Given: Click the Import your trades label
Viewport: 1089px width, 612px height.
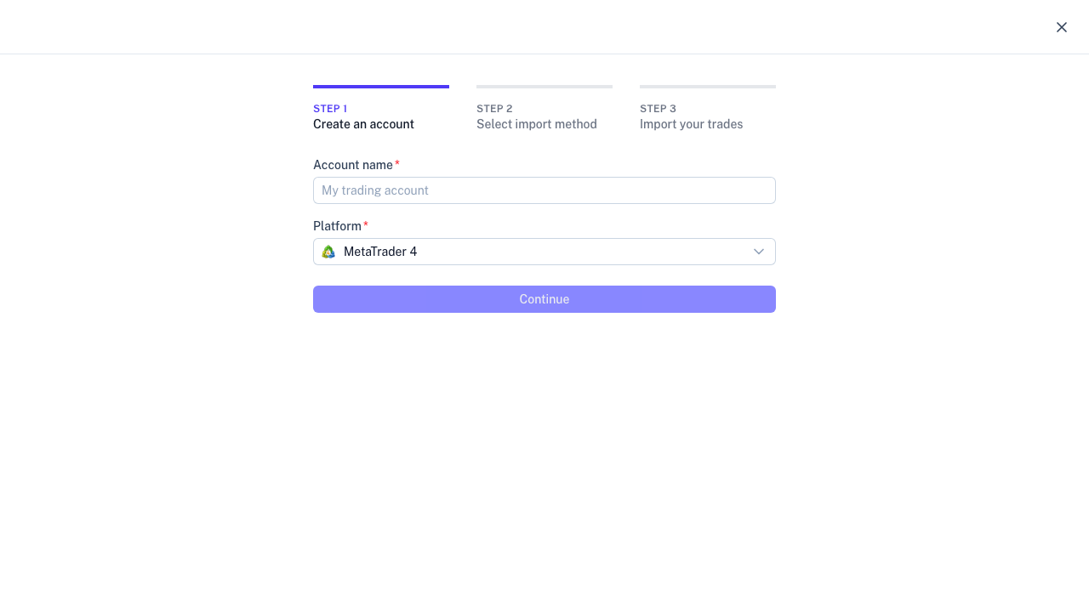Looking at the screenshot, I should point(691,124).
